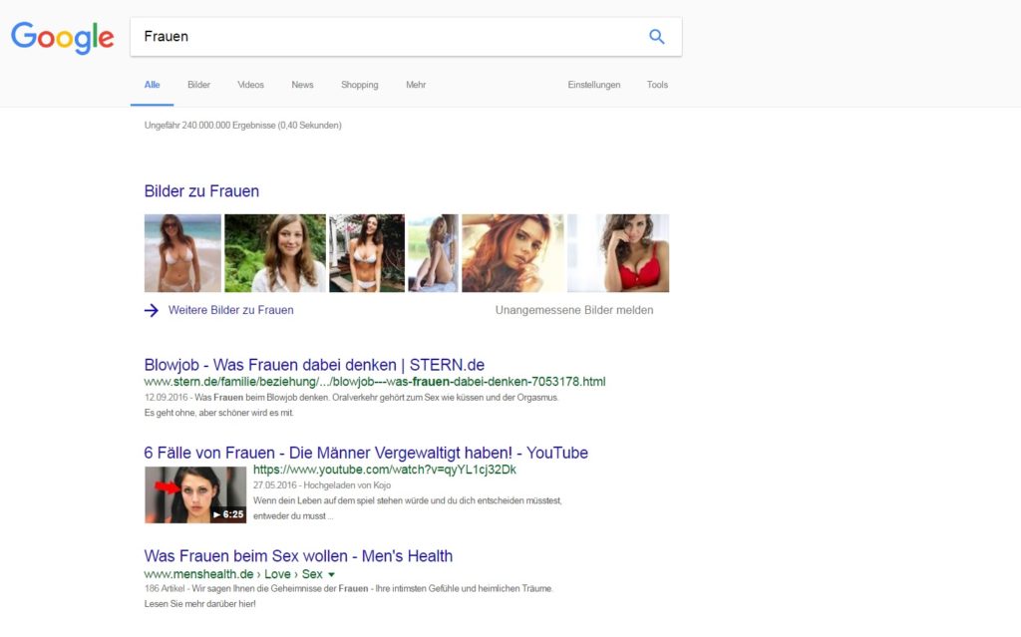Open Einstellungen settings menu
This screenshot has width=1021, height=637.
pyautogui.click(x=594, y=85)
